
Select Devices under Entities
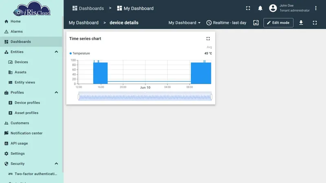point(31,62)
